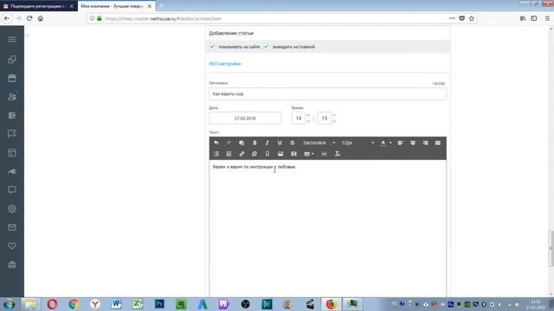Insert a horizontal separator line
The height and width of the screenshot is (311, 554).
pos(324,154)
